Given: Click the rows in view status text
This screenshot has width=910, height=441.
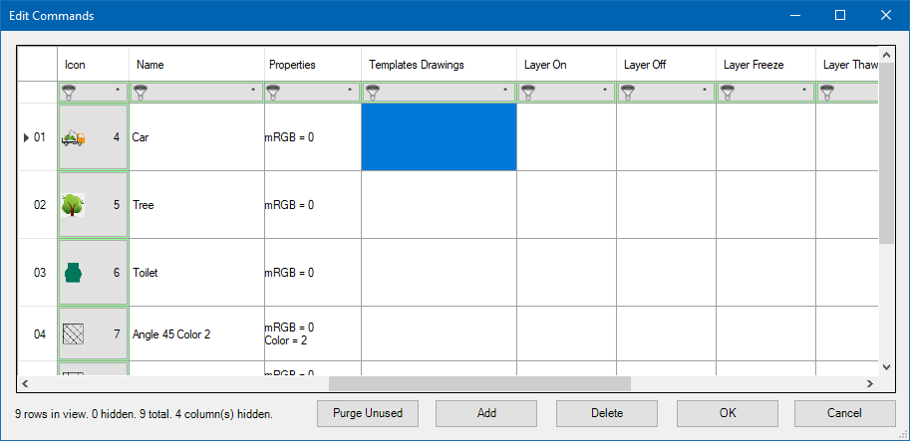Looking at the screenshot, I should (x=144, y=414).
